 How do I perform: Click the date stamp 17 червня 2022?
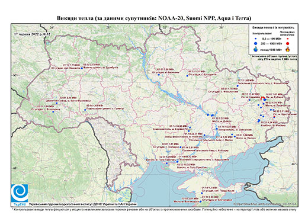[x=32, y=34]
